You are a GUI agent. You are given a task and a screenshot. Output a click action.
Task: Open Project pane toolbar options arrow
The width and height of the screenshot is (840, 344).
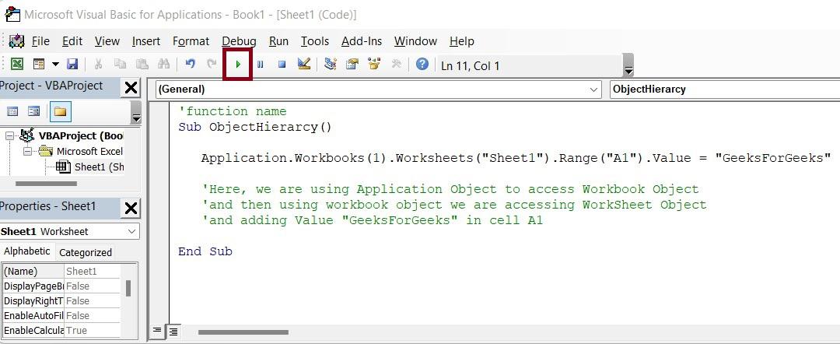click(136, 118)
